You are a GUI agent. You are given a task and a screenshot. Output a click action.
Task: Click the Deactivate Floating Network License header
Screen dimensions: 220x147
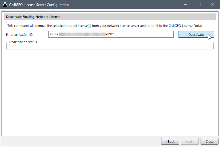point(33,17)
